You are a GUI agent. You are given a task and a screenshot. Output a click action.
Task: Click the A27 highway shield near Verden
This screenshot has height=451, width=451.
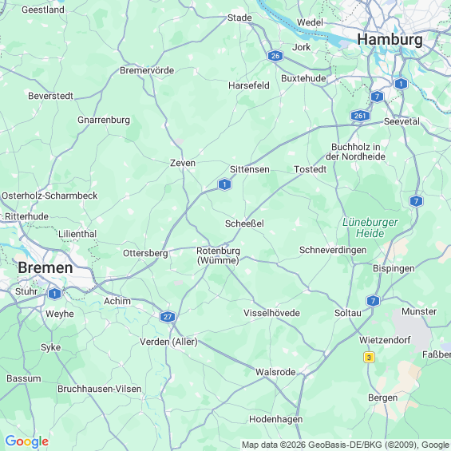pyautogui.click(x=168, y=317)
